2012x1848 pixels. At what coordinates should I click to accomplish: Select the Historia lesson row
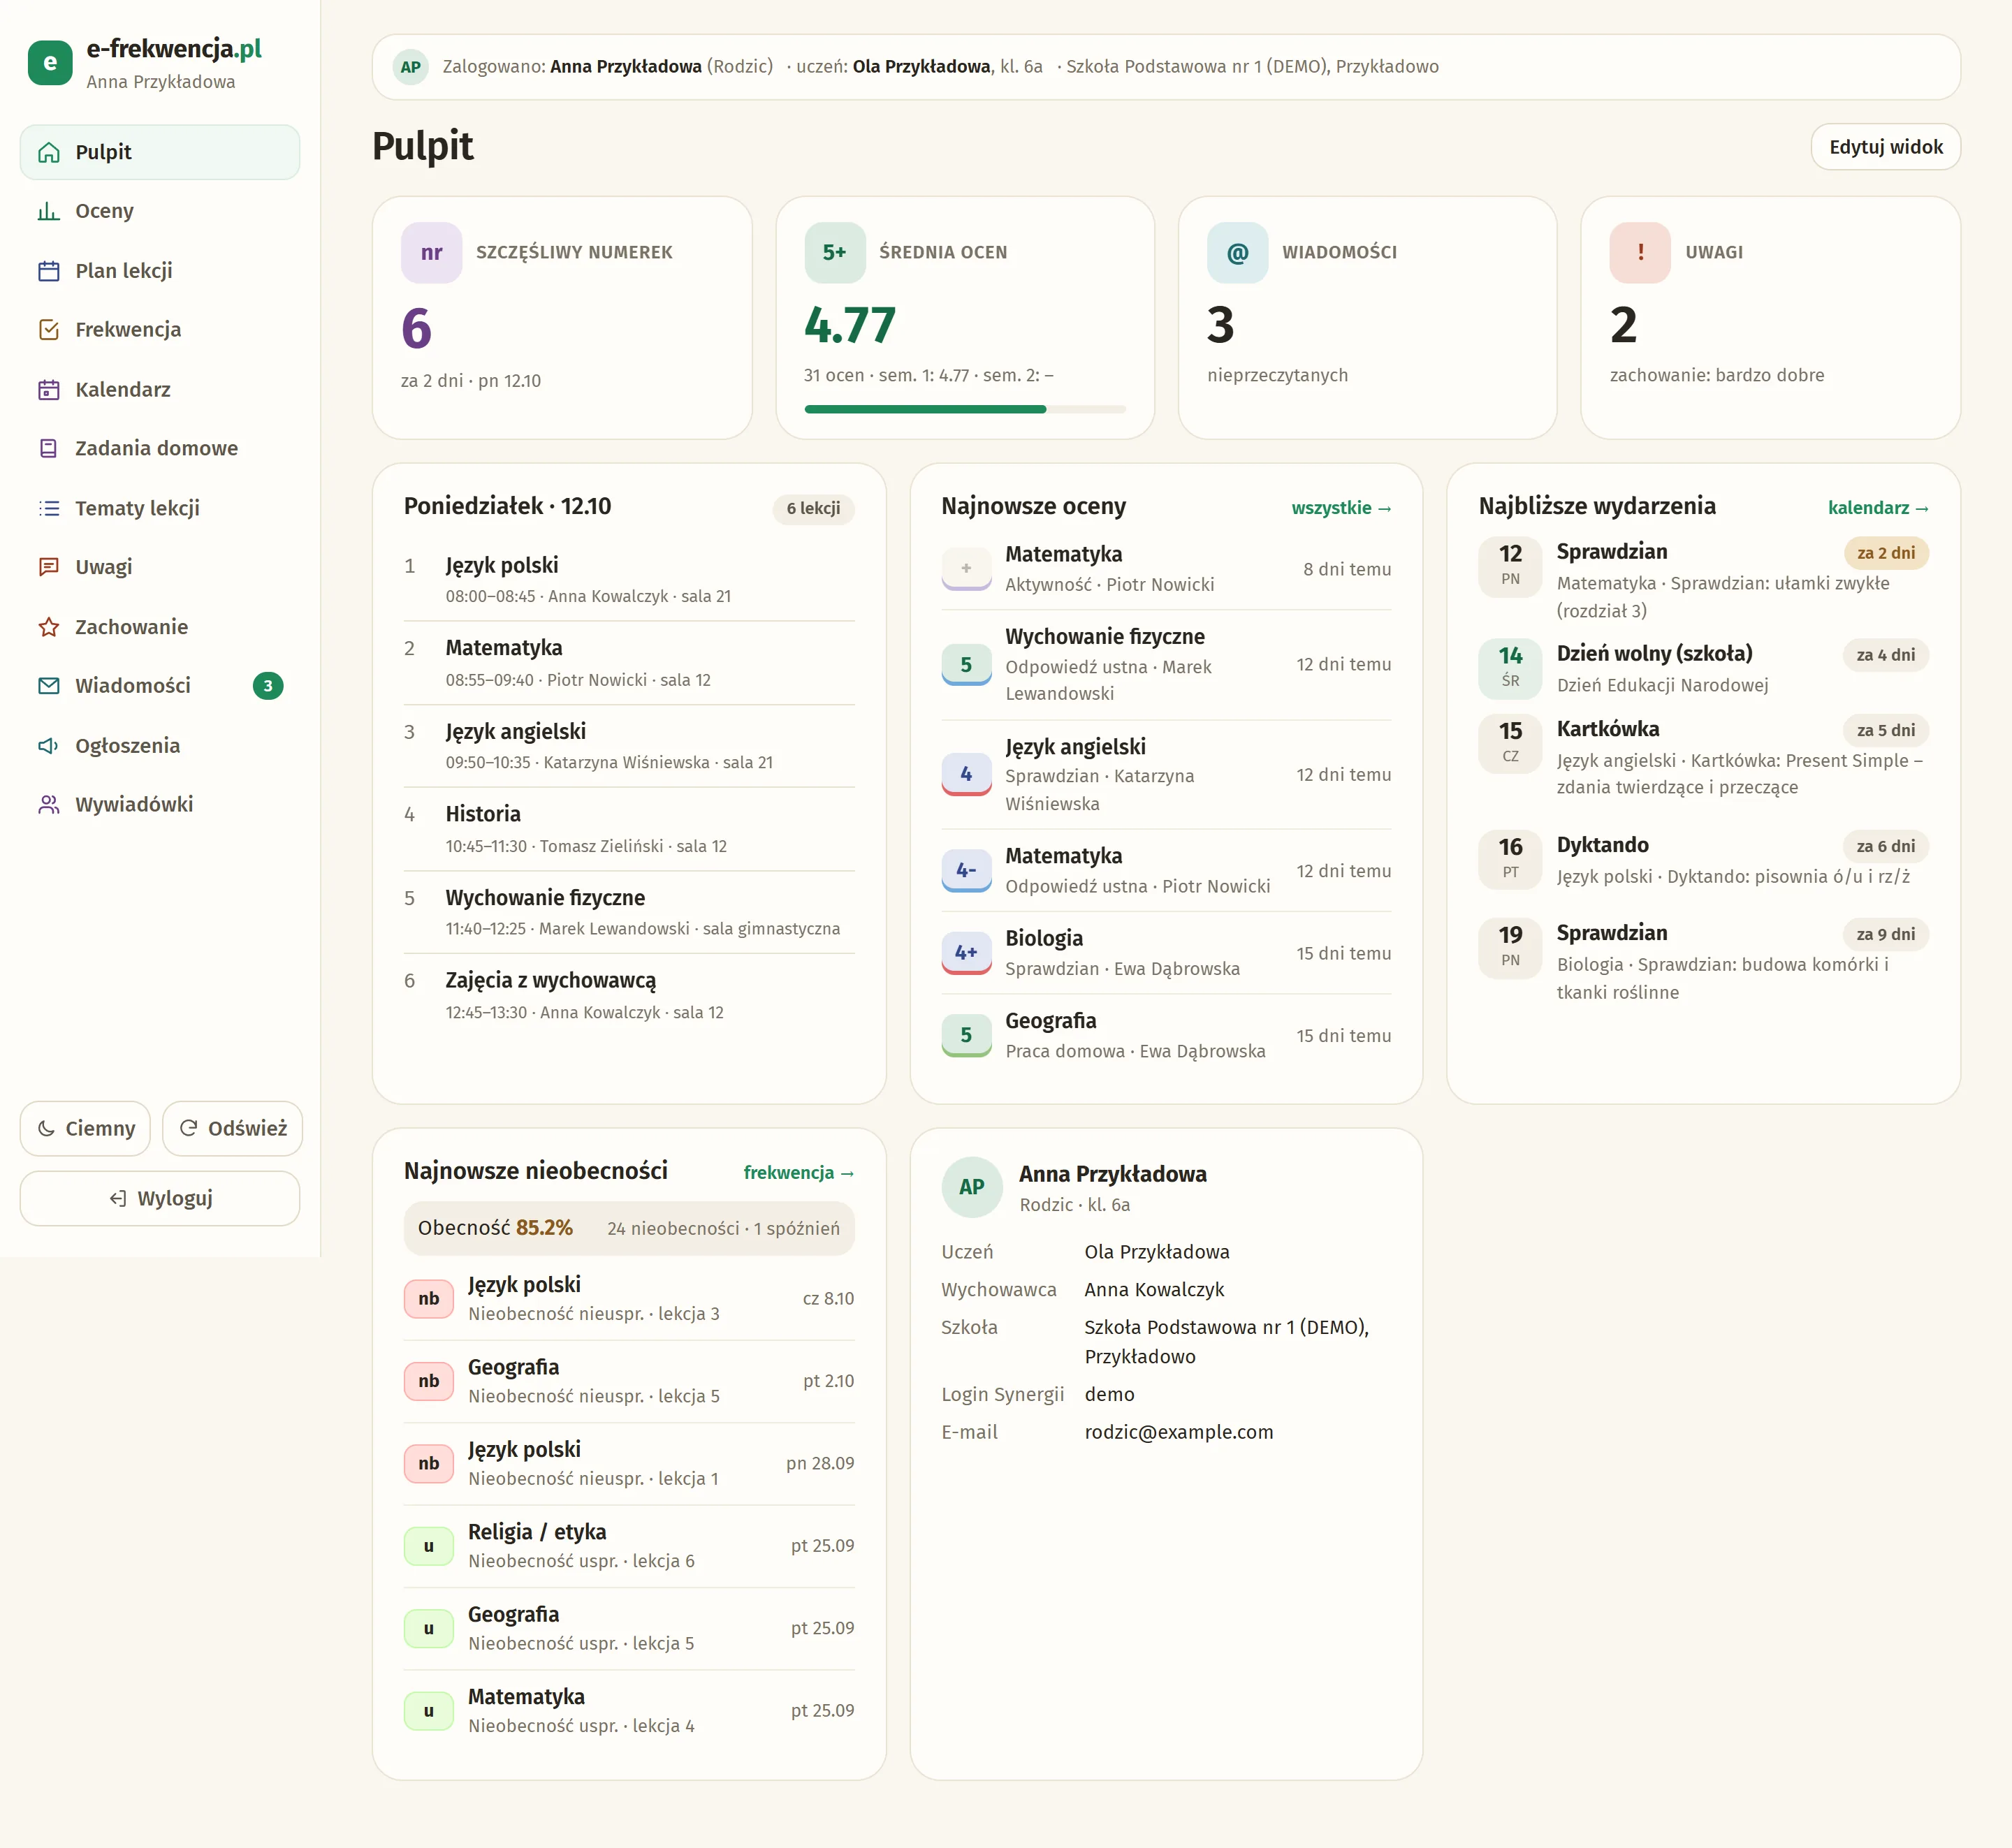click(x=629, y=829)
